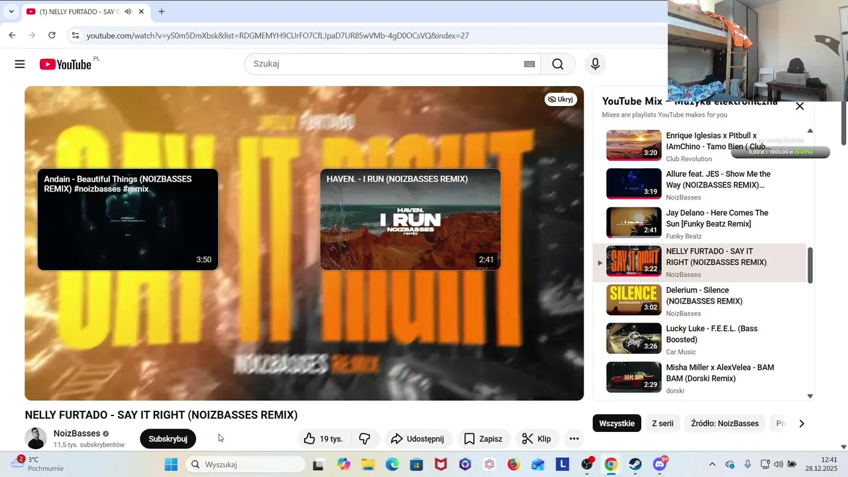This screenshot has width=848, height=477.
Task: Open Microsoft Edge from taskbar
Action: [x=392, y=464]
